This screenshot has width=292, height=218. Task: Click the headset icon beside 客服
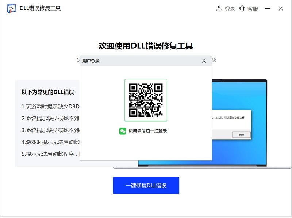pyautogui.click(x=242, y=8)
